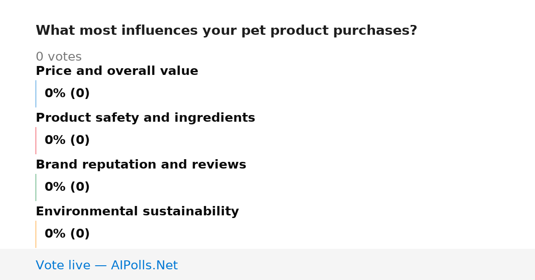Click 0% (0) result under Product safety

pos(67,140)
